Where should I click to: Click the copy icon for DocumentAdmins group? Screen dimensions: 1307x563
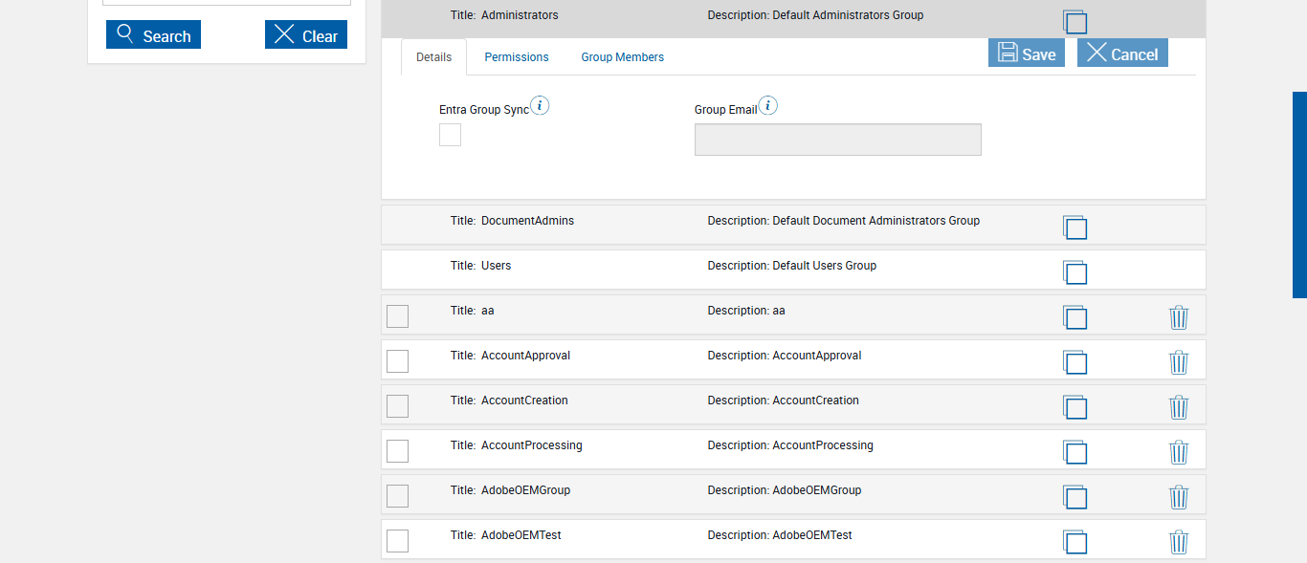tap(1074, 227)
